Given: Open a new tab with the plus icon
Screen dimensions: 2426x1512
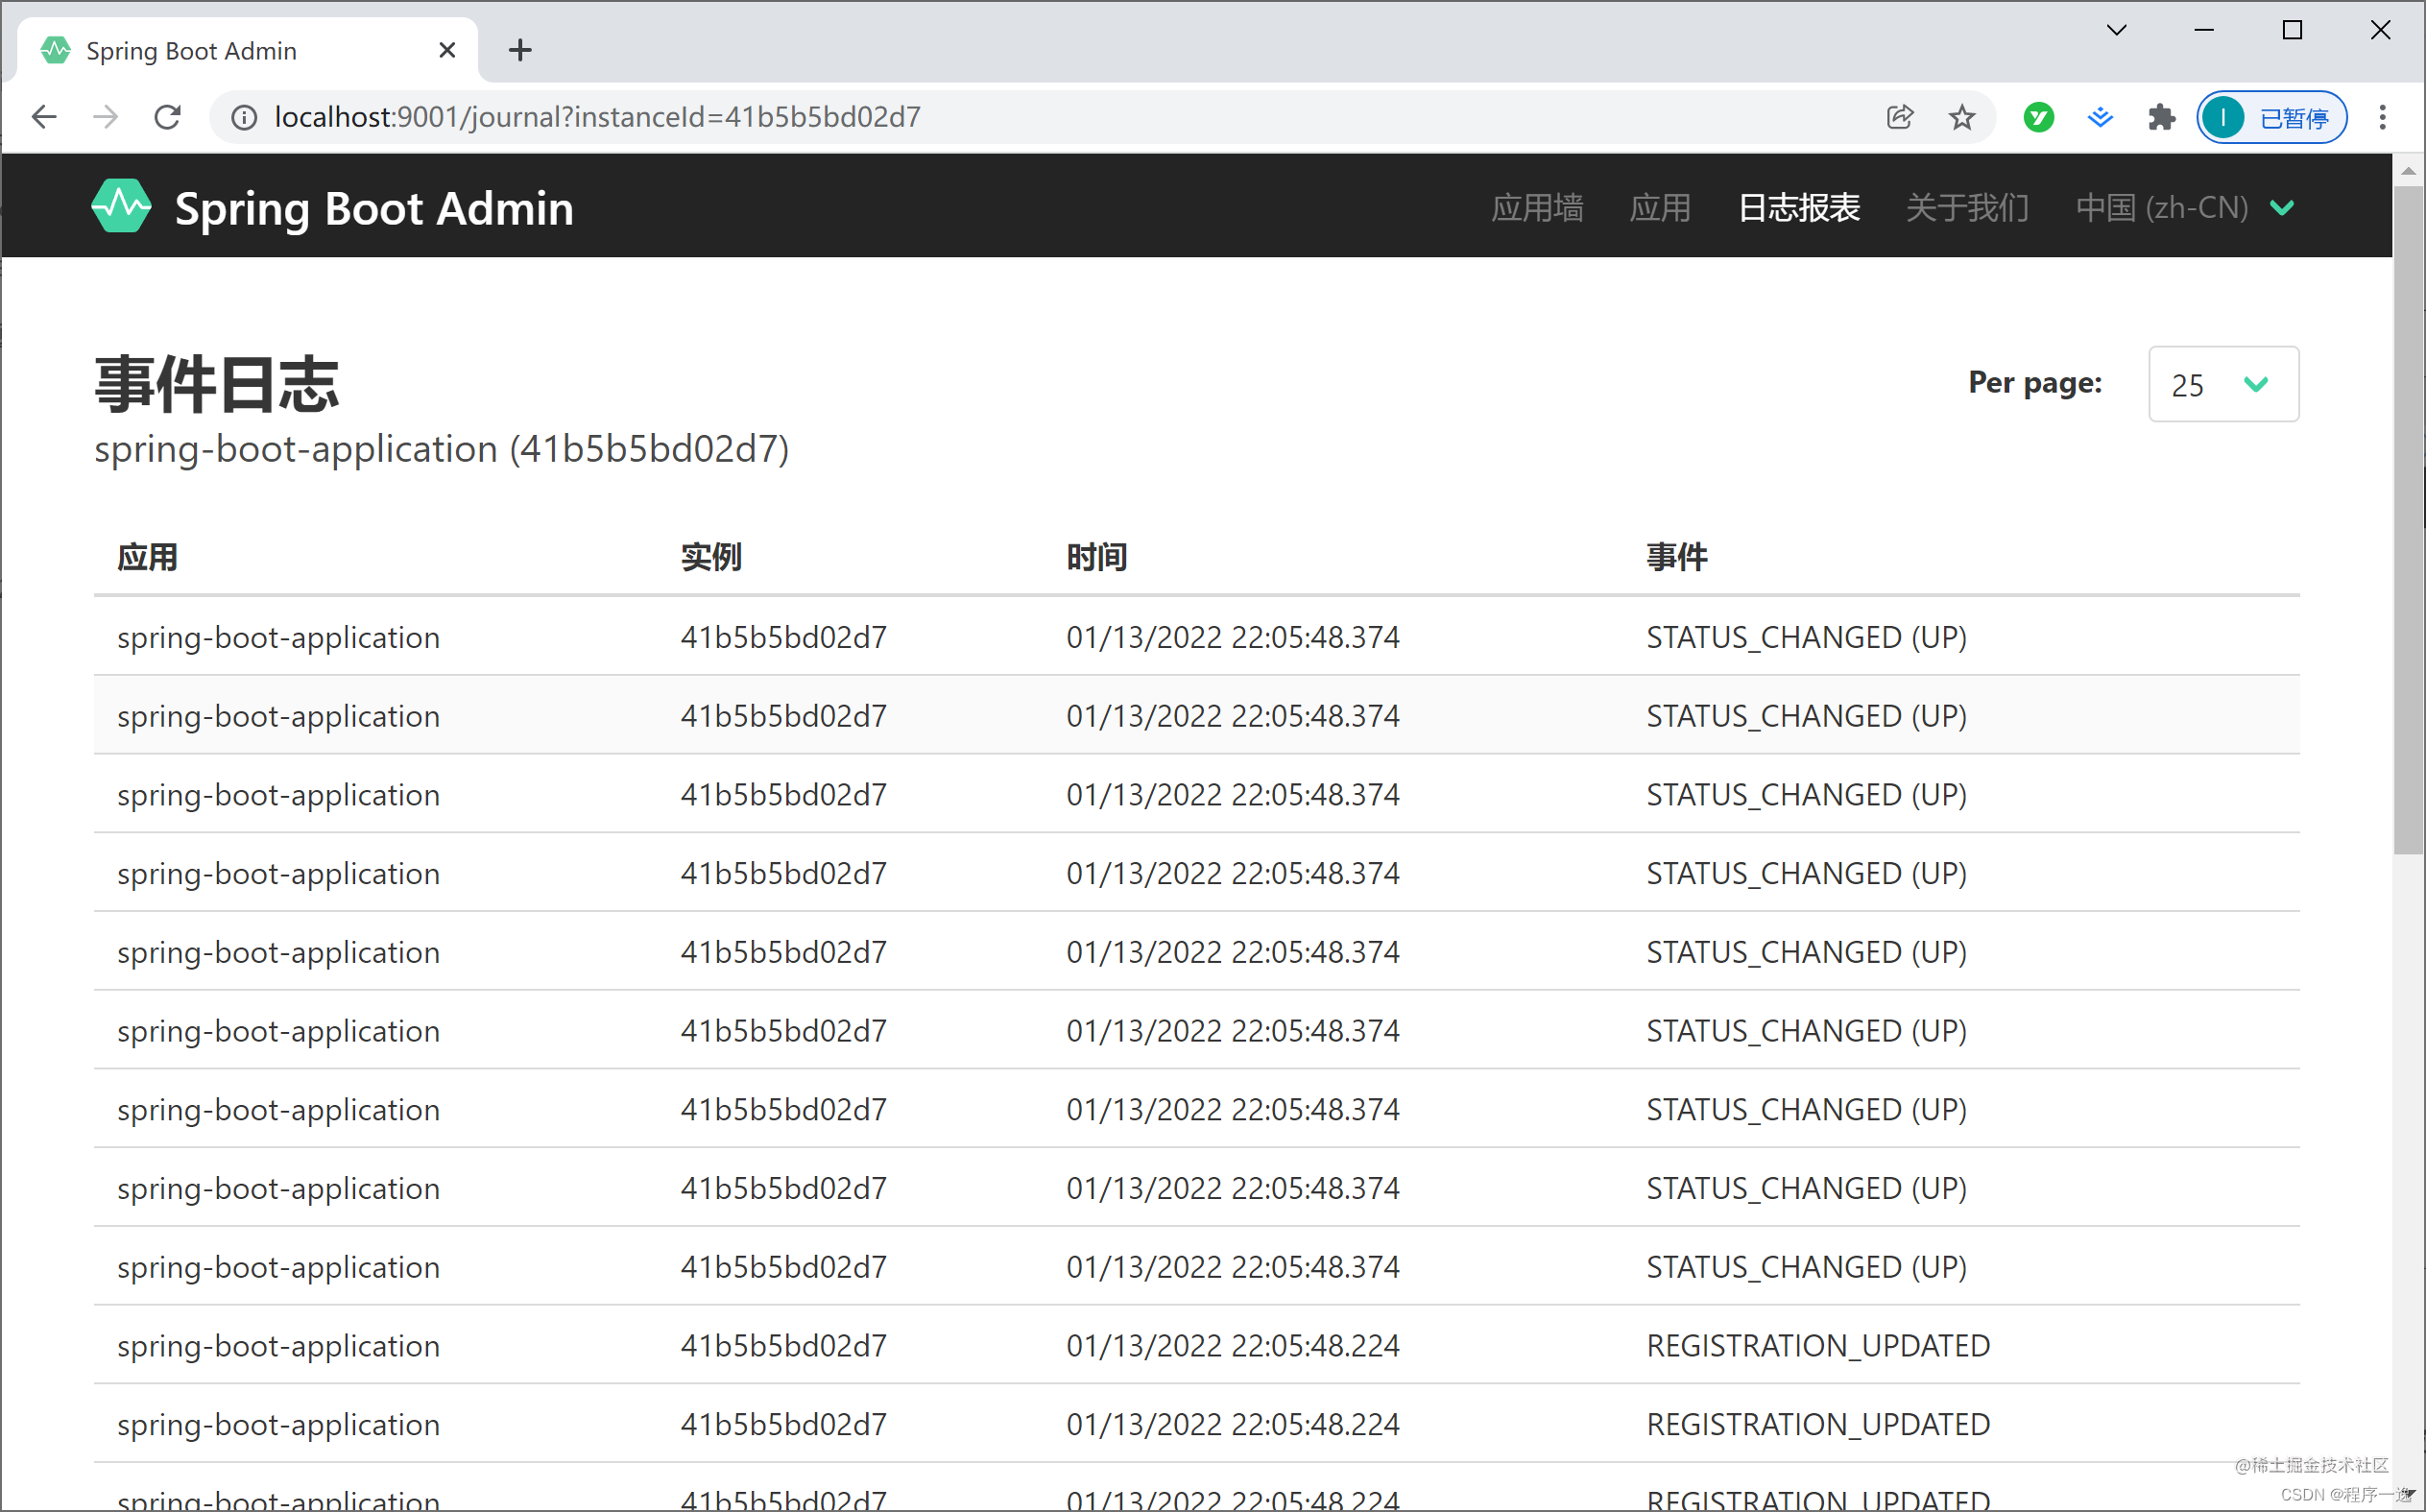Looking at the screenshot, I should (x=519, y=49).
